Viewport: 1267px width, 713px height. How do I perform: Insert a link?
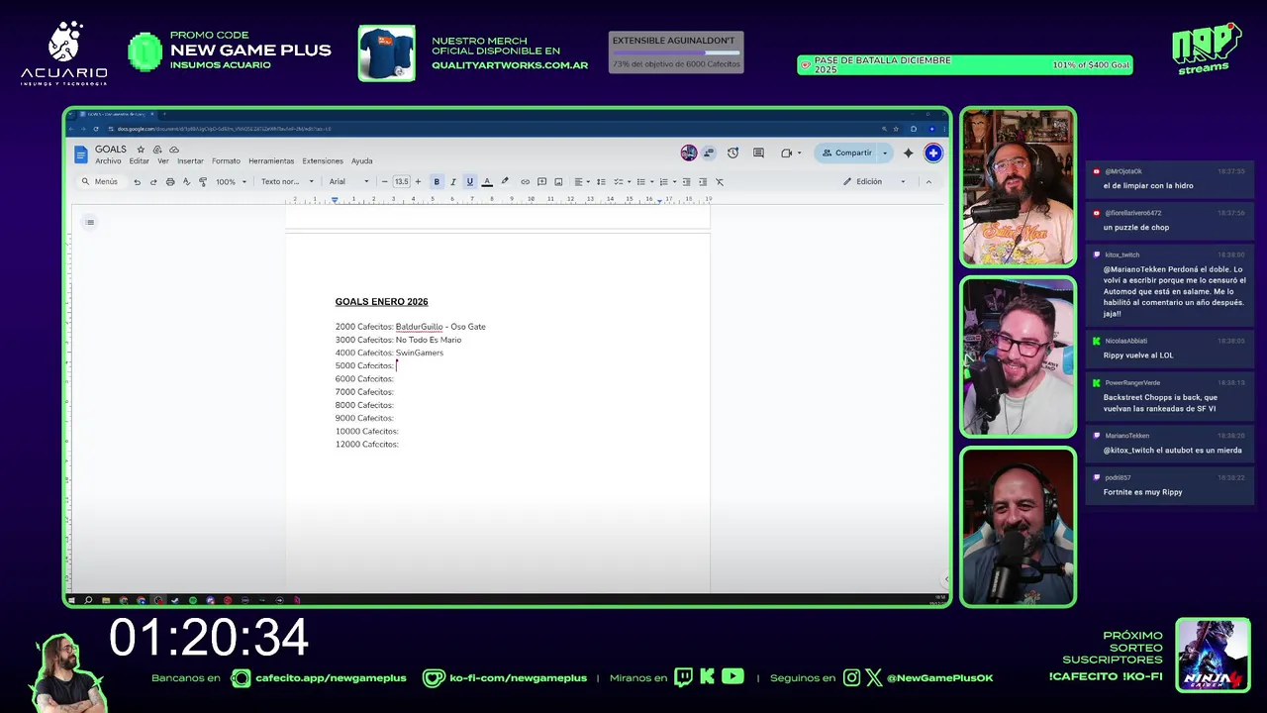point(526,182)
